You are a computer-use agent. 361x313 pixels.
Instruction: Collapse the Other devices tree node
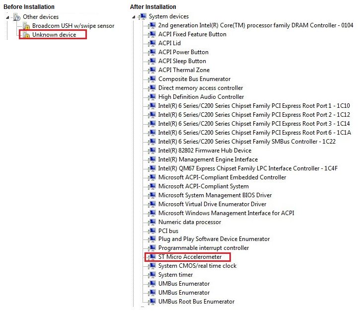coord(7,17)
